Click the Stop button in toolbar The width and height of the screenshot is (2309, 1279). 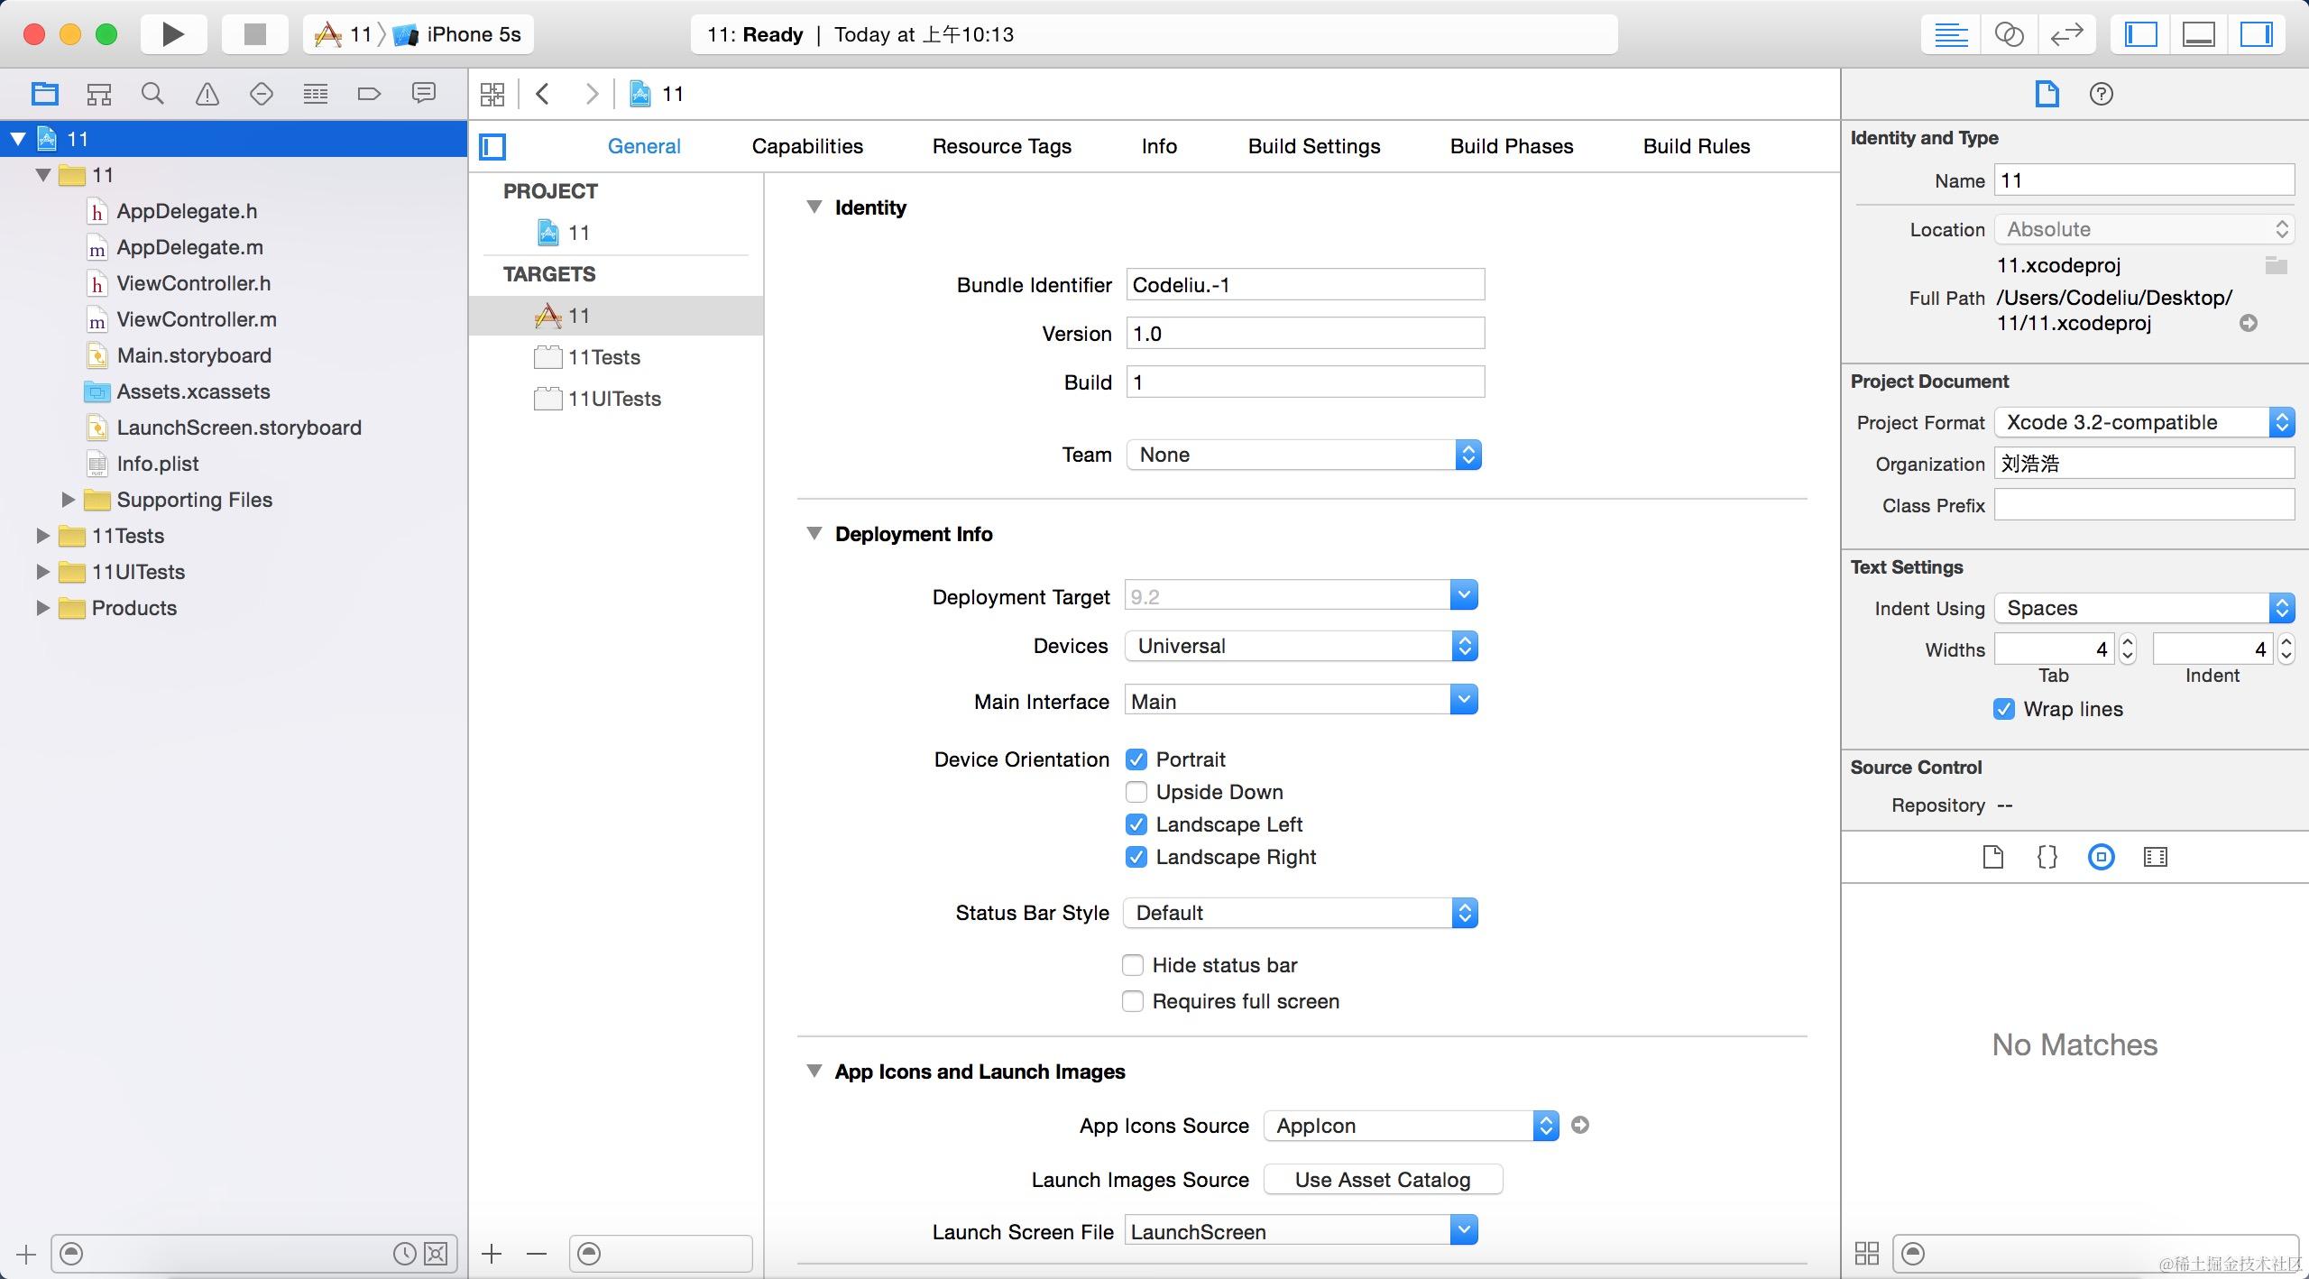point(255,34)
